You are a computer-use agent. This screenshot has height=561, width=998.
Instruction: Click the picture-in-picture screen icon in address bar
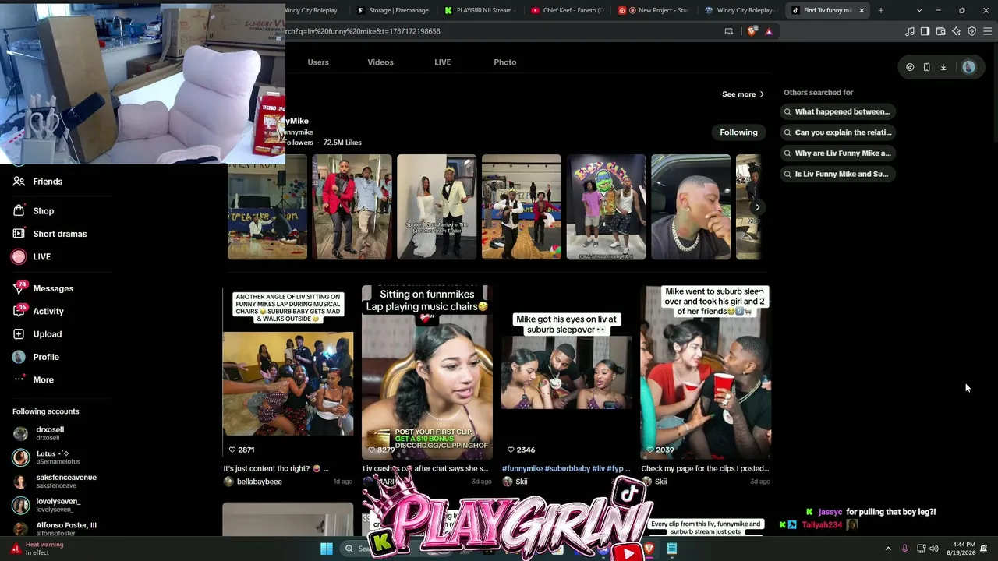coord(729,31)
